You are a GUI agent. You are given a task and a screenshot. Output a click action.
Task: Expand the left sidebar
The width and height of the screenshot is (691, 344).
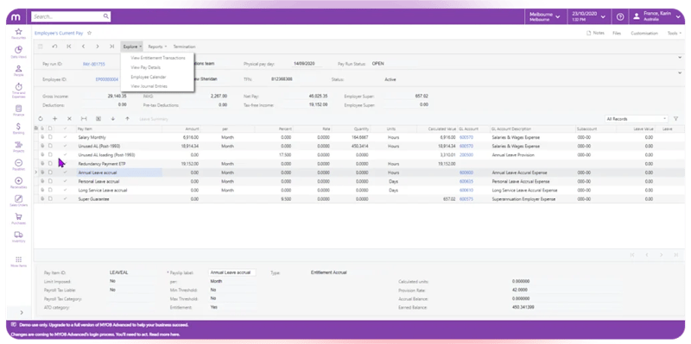click(x=22, y=312)
